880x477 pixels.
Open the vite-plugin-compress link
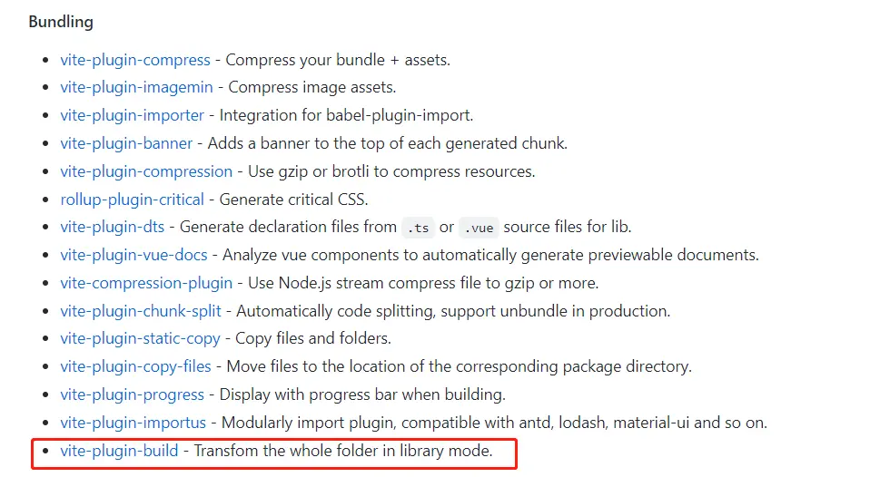click(x=135, y=60)
